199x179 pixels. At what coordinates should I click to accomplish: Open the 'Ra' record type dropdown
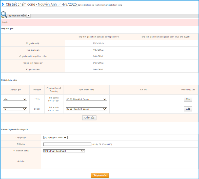point(15,109)
